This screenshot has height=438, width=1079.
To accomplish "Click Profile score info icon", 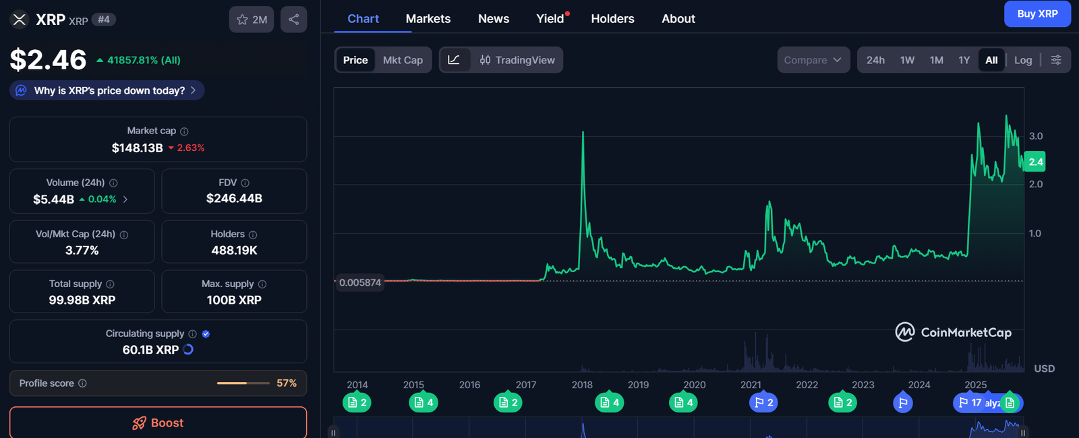I will (x=82, y=383).
